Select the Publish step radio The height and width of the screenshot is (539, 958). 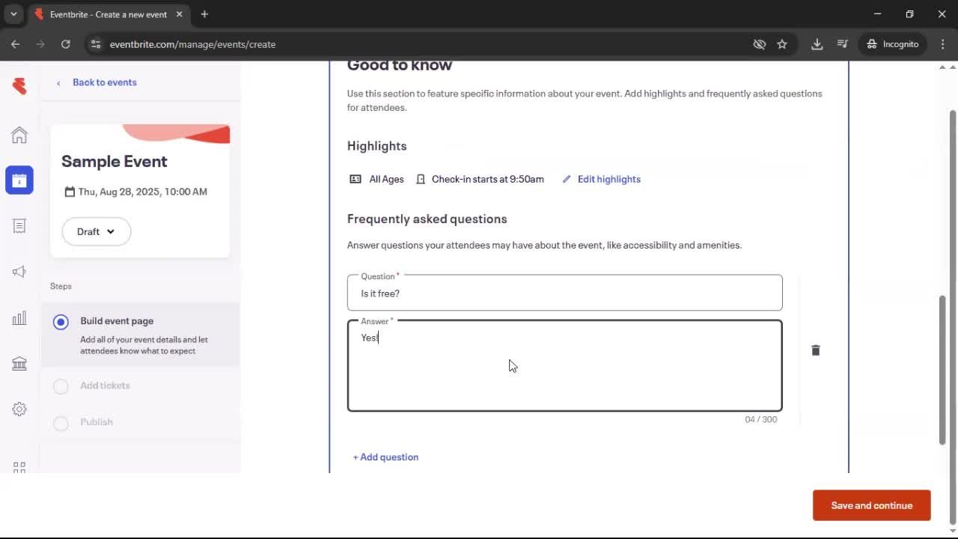61,423
